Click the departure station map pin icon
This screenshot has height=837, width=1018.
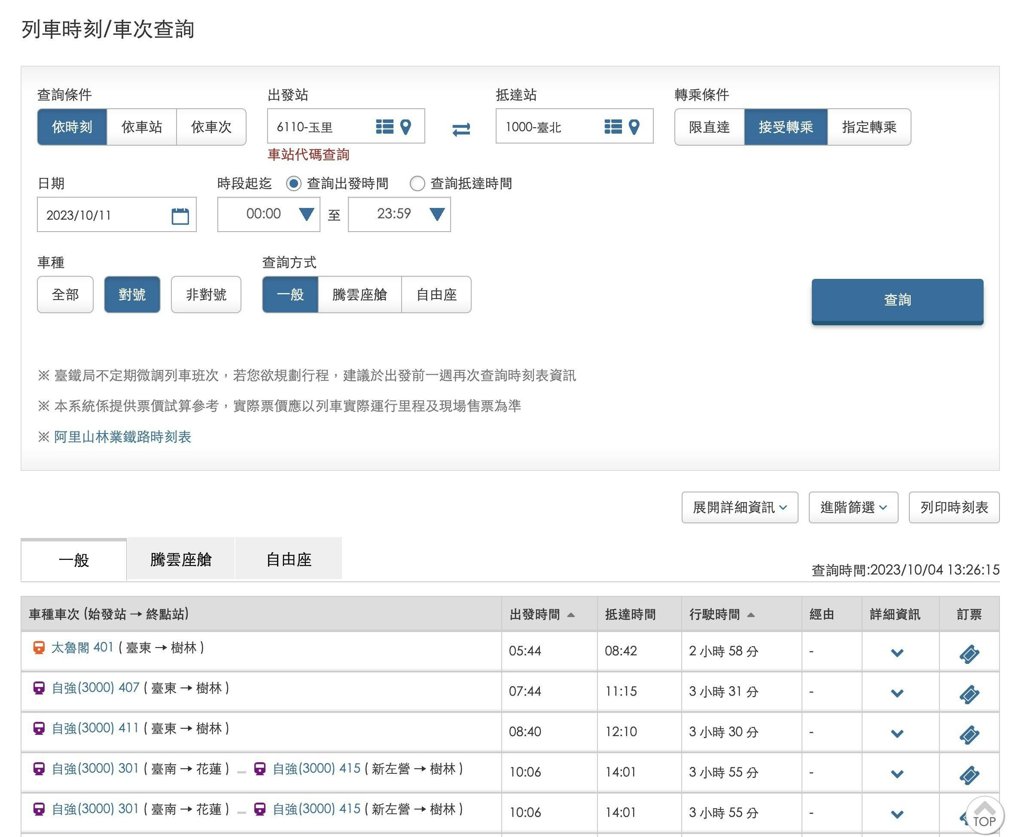[406, 127]
